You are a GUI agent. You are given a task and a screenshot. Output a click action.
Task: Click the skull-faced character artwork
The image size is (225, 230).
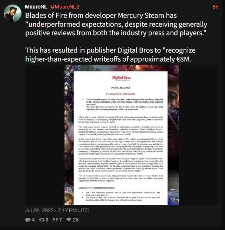(x=67, y=90)
